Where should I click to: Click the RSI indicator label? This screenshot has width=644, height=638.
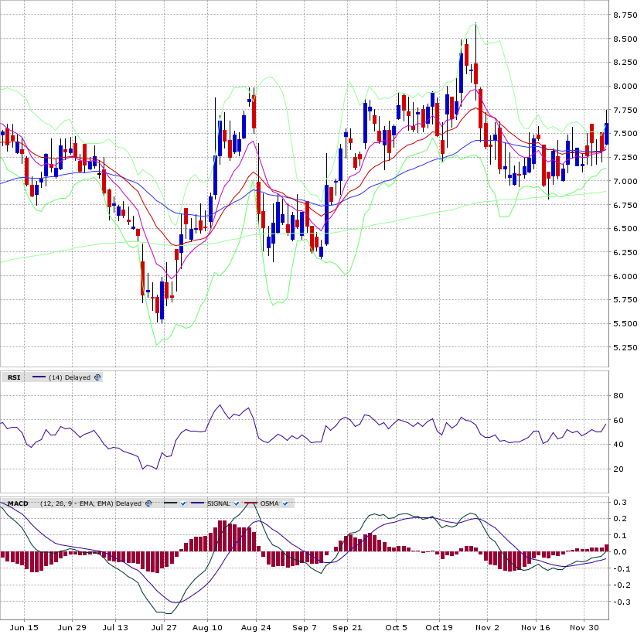tap(14, 377)
